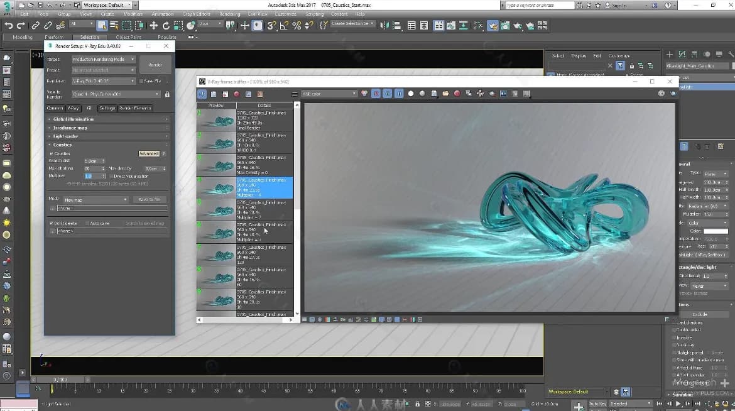Activate the Select and Rotate tool

pos(166,26)
